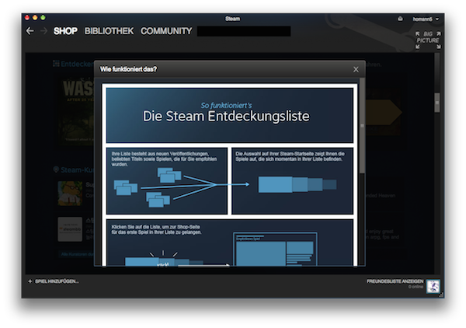Screen dimensions: 466x328
Task: Click the plus icon to add a game
Action: click(x=30, y=281)
